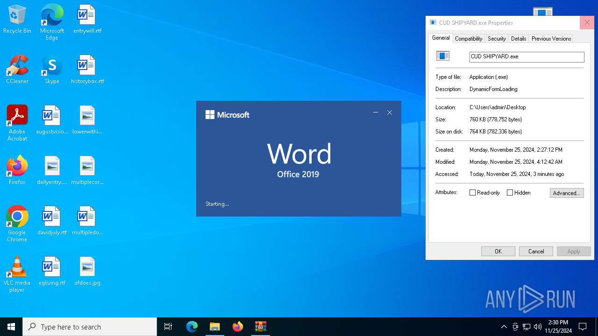Open Firefox from the taskbar
The image size is (598, 336).
coord(237,327)
